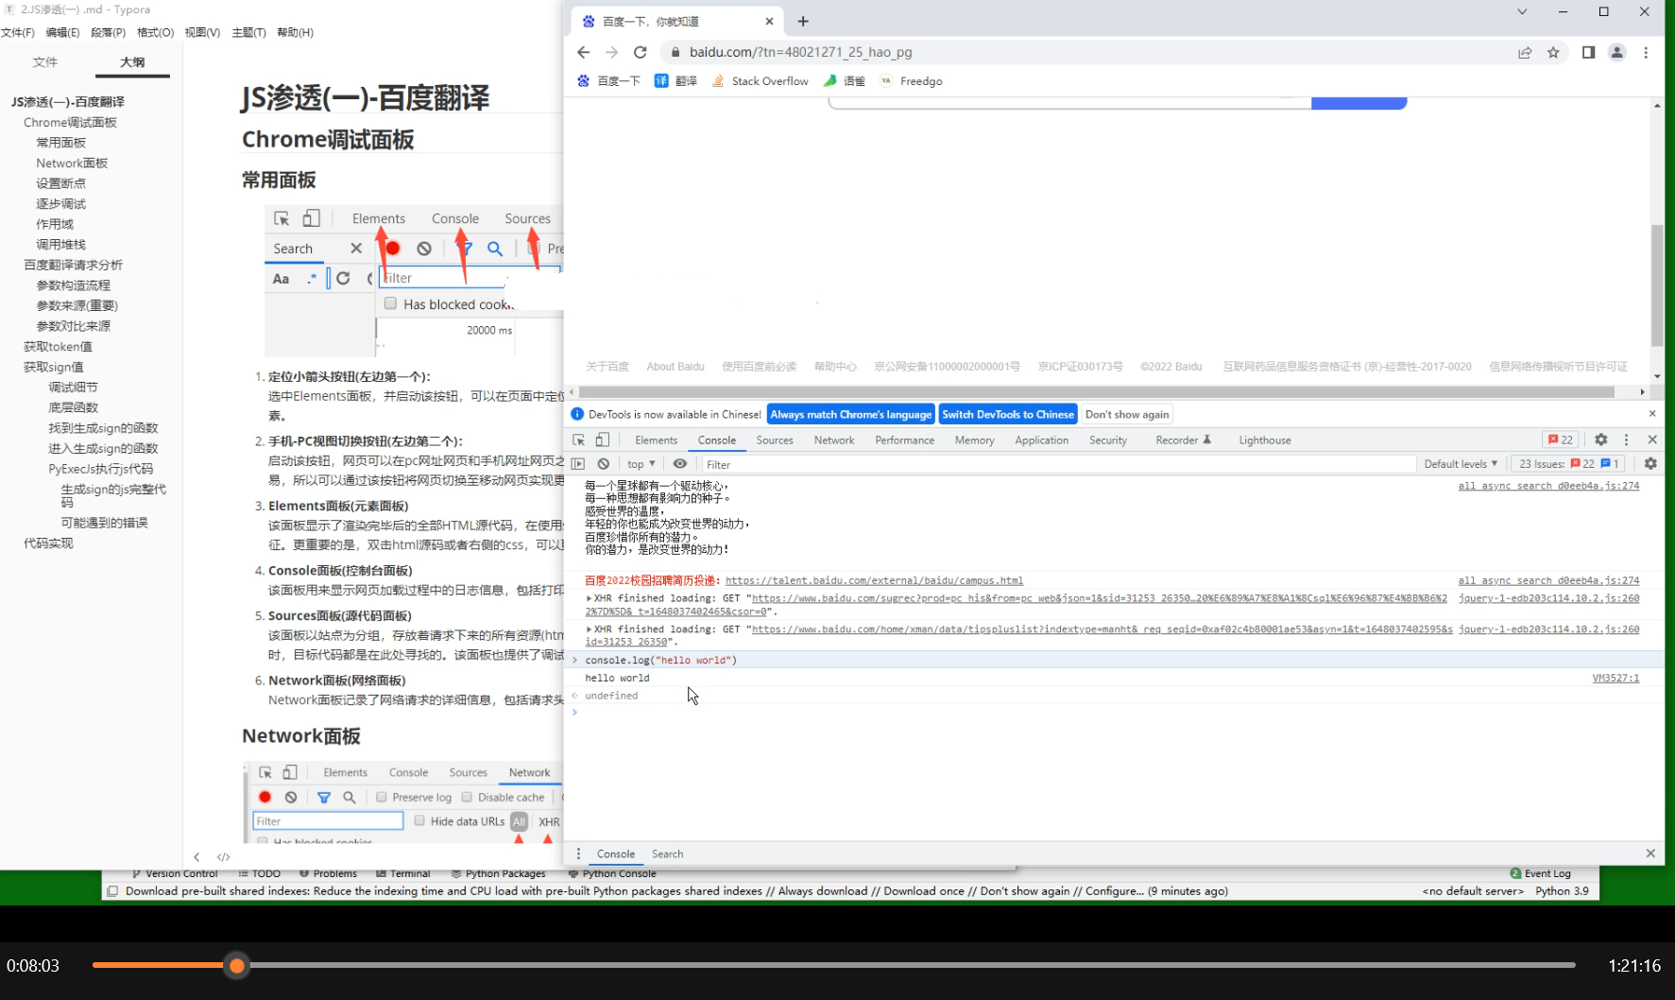Click the inspect element arrow icon in DevTools

578,440
